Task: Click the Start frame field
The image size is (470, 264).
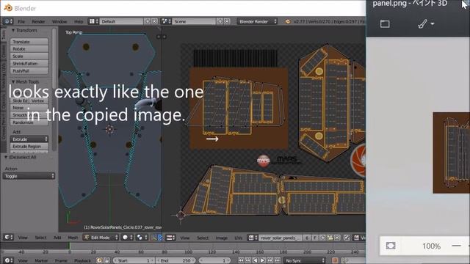Action: (x=134, y=260)
